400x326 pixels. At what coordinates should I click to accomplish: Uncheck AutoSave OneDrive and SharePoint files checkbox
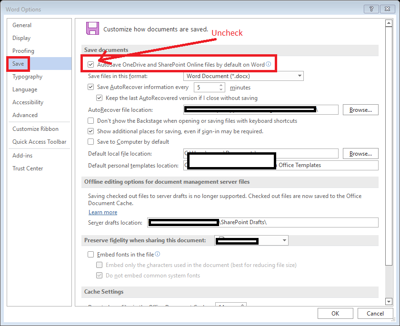coord(91,65)
